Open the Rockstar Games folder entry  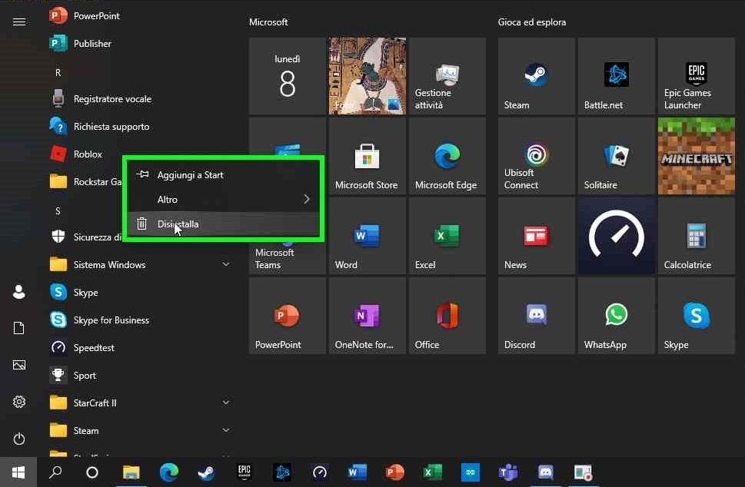[84, 182]
